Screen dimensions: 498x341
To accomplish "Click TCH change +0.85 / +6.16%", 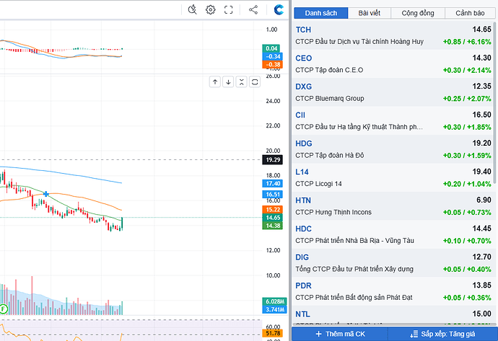I will point(467,42).
